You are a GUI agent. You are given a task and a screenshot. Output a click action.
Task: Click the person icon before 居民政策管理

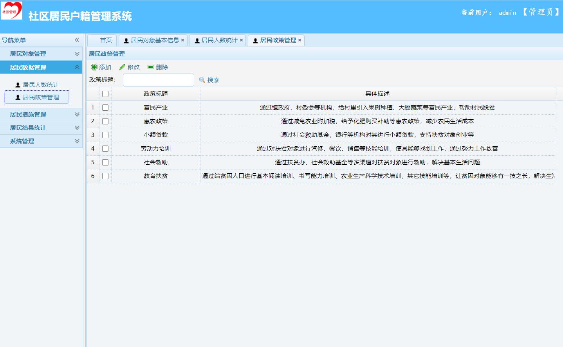coord(17,97)
